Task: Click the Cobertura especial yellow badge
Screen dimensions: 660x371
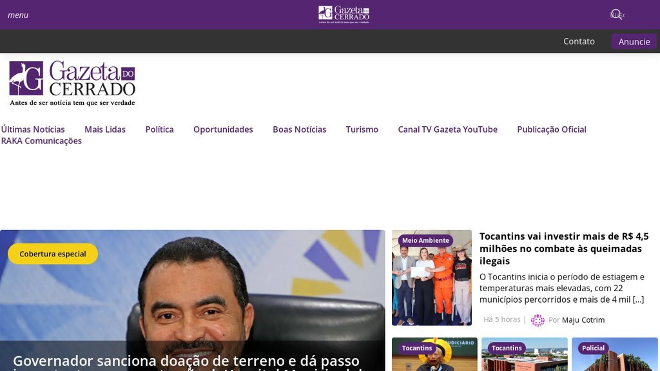Action: [x=53, y=254]
